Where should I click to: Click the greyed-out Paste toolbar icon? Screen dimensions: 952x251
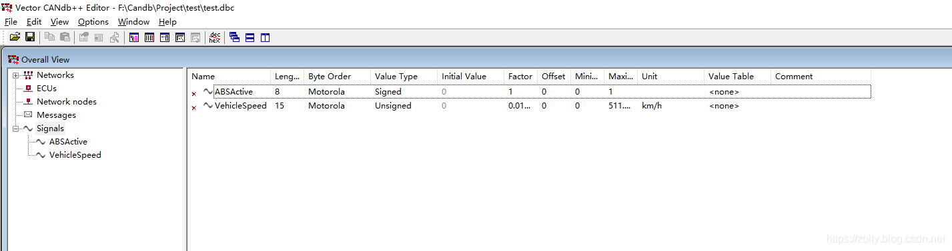coord(65,37)
